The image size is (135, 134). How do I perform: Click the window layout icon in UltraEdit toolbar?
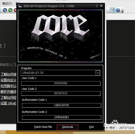click(x=112, y=10)
